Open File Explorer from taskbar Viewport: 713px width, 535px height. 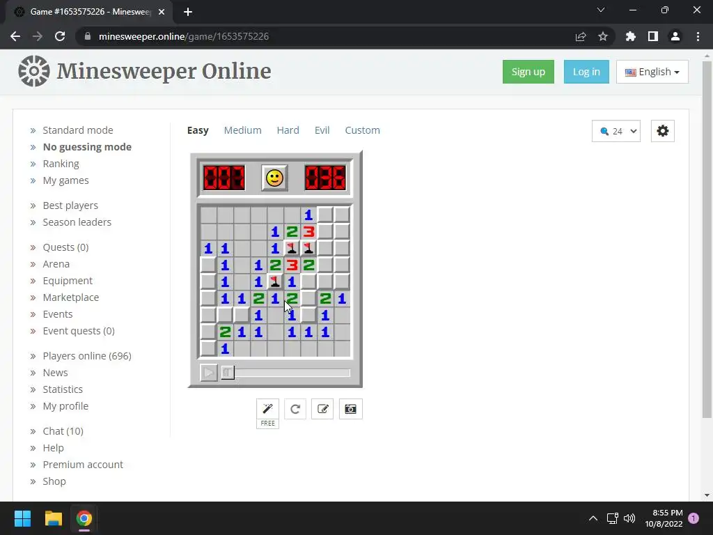(x=53, y=518)
